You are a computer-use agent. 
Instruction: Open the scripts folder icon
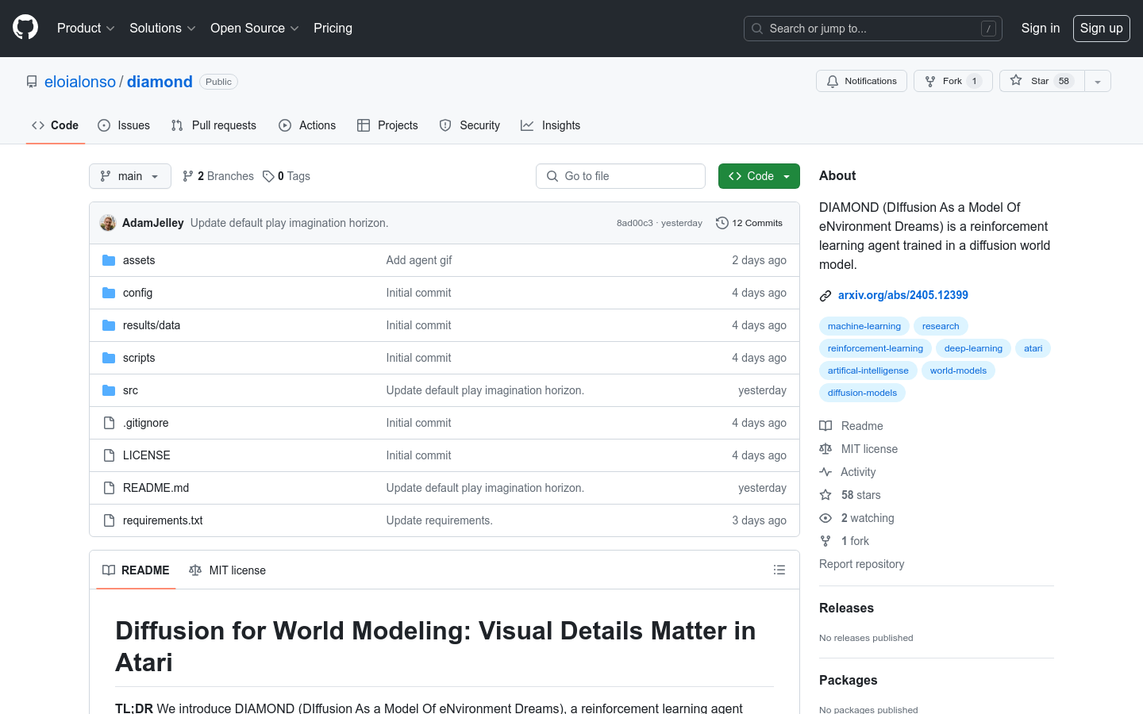pos(109,358)
